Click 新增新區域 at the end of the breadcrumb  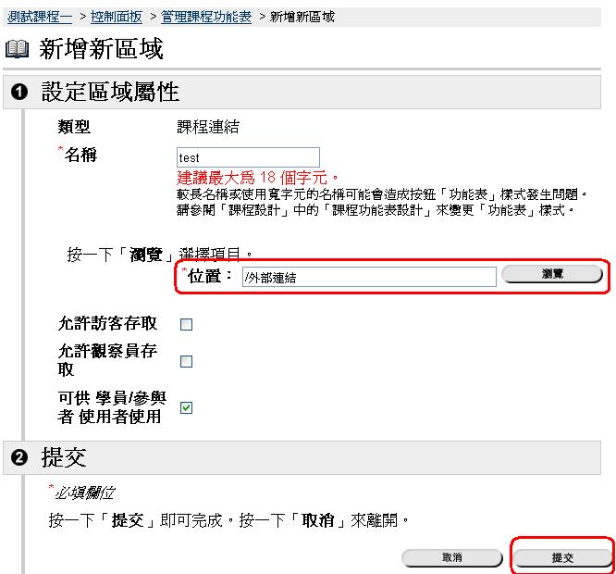(302, 17)
